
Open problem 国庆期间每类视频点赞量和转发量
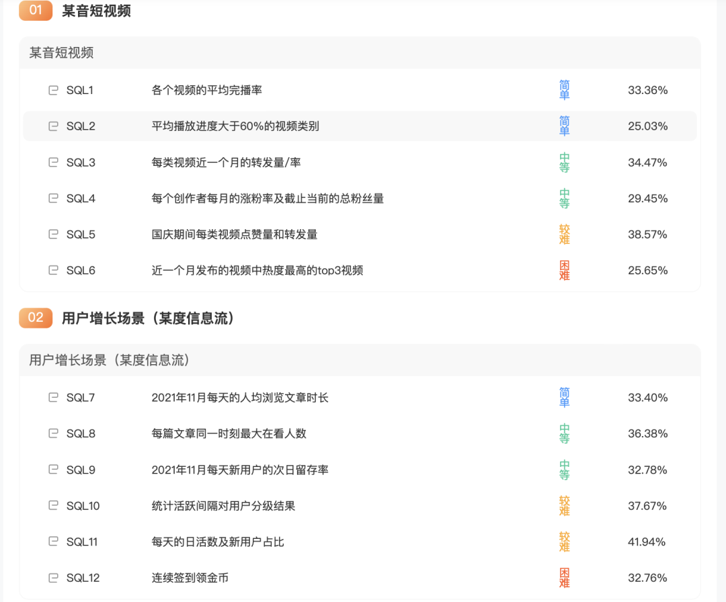tap(235, 234)
